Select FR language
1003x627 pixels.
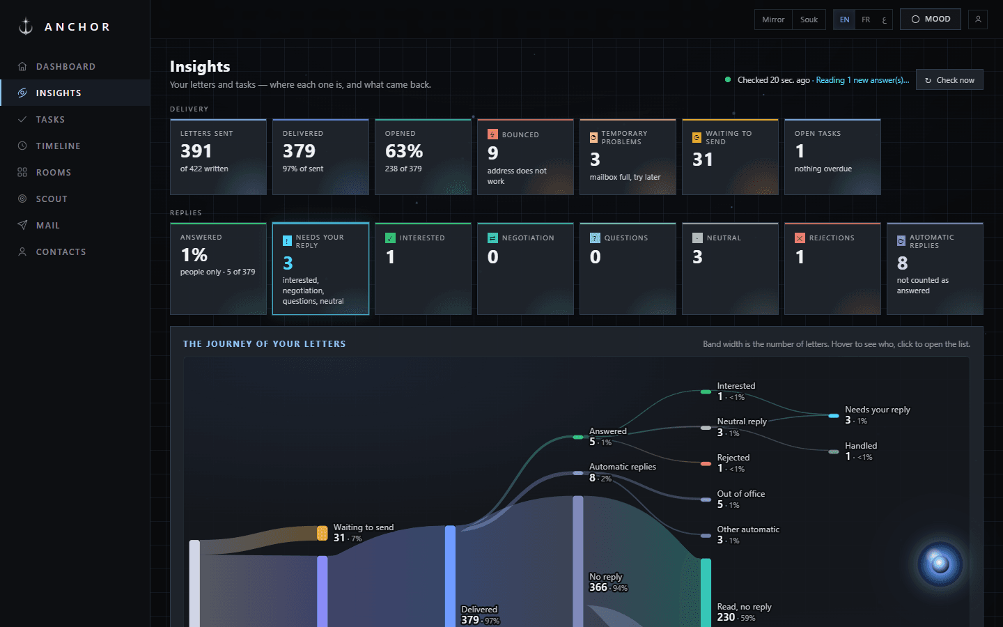pyautogui.click(x=866, y=20)
